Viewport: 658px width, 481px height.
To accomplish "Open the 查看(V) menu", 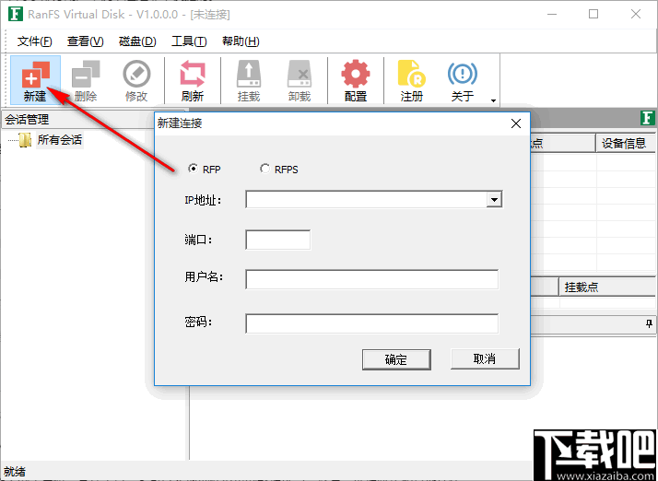I will 85,41.
